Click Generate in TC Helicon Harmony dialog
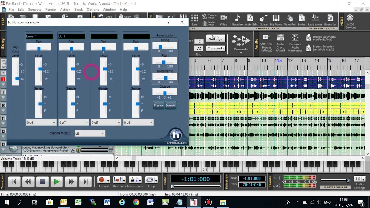This screenshot has width=370, height=208. point(171,105)
